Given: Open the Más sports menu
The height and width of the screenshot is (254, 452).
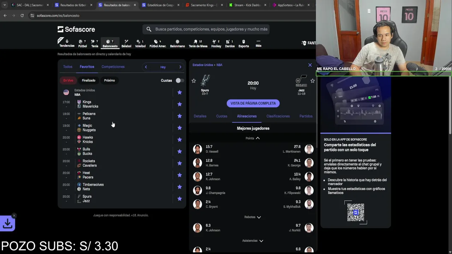Looking at the screenshot, I should point(258,43).
